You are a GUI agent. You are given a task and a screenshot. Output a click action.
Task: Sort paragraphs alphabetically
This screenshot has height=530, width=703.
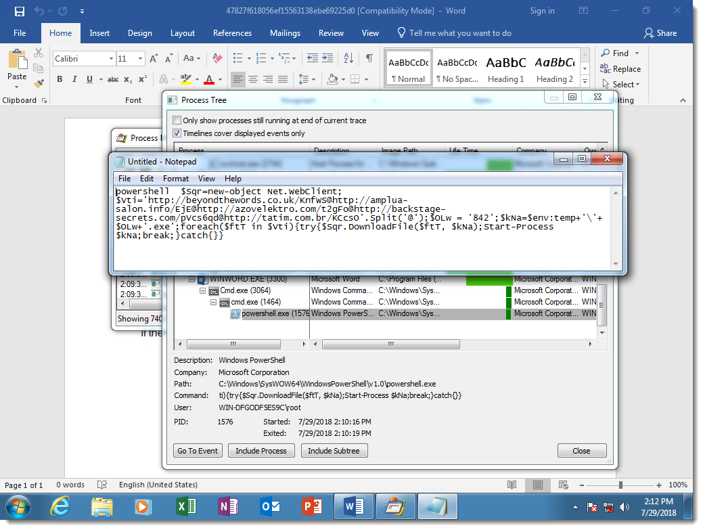tap(348, 58)
